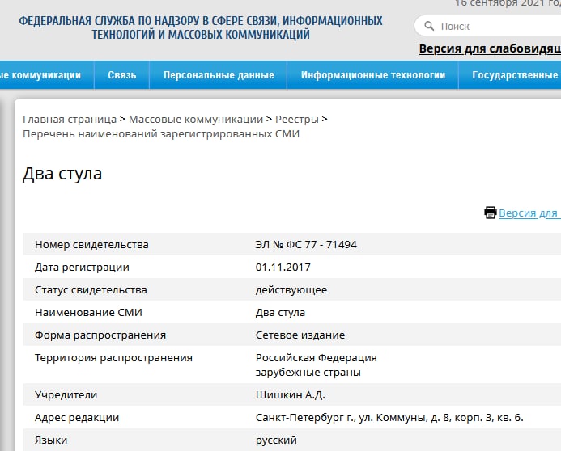This screenshot has width=561, height=451.
Task: Click the Версия для печати link
Action: [529, 213]
